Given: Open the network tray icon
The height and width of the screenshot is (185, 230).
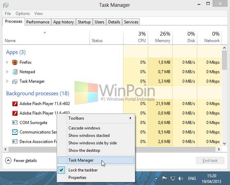Looking at the screenshot, I should click(x=172, y=178).
